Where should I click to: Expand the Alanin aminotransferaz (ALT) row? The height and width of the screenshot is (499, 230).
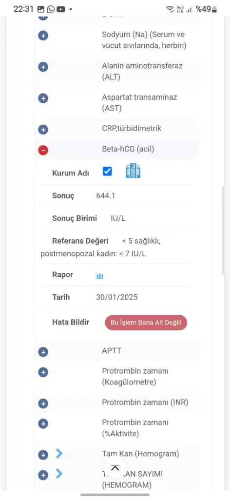click(43, 67)
